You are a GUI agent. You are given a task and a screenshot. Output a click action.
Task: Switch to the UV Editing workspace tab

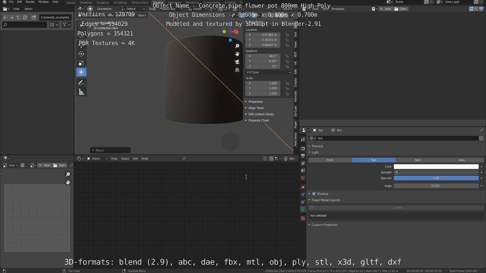pyautogui.click(x=120, y=3)
